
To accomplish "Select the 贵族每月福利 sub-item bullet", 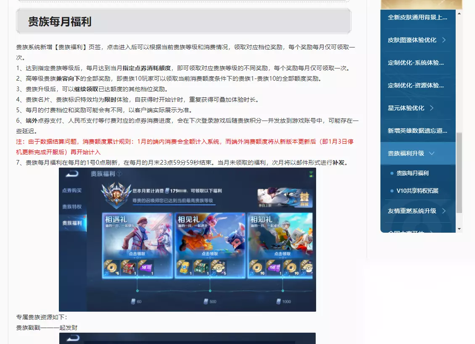I will point(392,173).
